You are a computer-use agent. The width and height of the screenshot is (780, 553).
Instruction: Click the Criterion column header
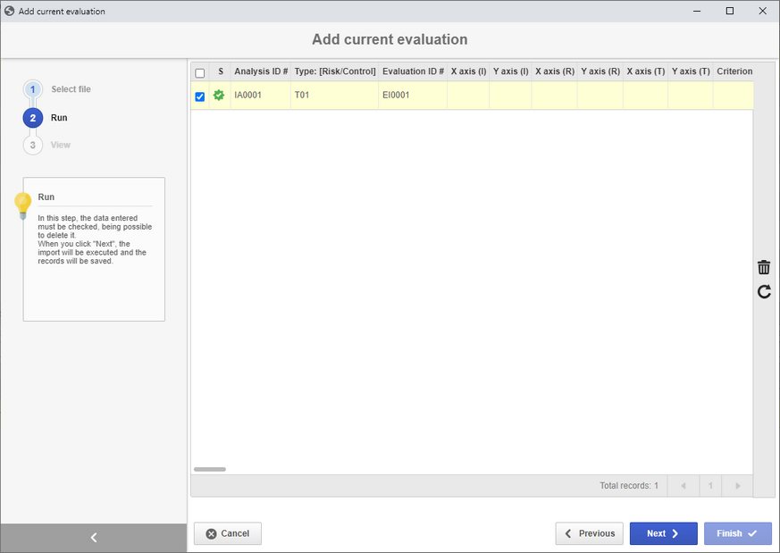pos(734,71)
